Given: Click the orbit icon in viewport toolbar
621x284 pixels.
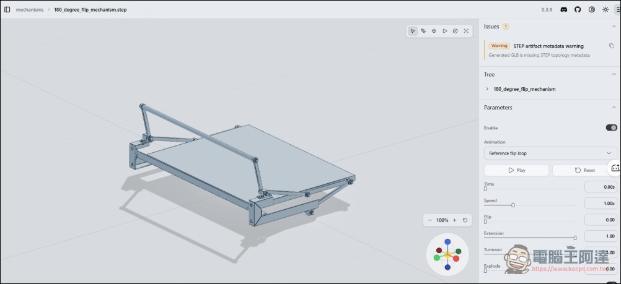Looking at the screenshot, I should coord(456,31).
